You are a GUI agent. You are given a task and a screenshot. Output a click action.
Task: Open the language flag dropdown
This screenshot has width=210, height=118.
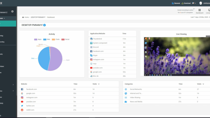click(x=194, y=3)
